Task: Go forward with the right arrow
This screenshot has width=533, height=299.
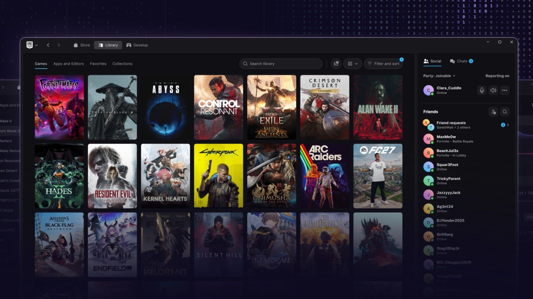Action: pos(59,45)
